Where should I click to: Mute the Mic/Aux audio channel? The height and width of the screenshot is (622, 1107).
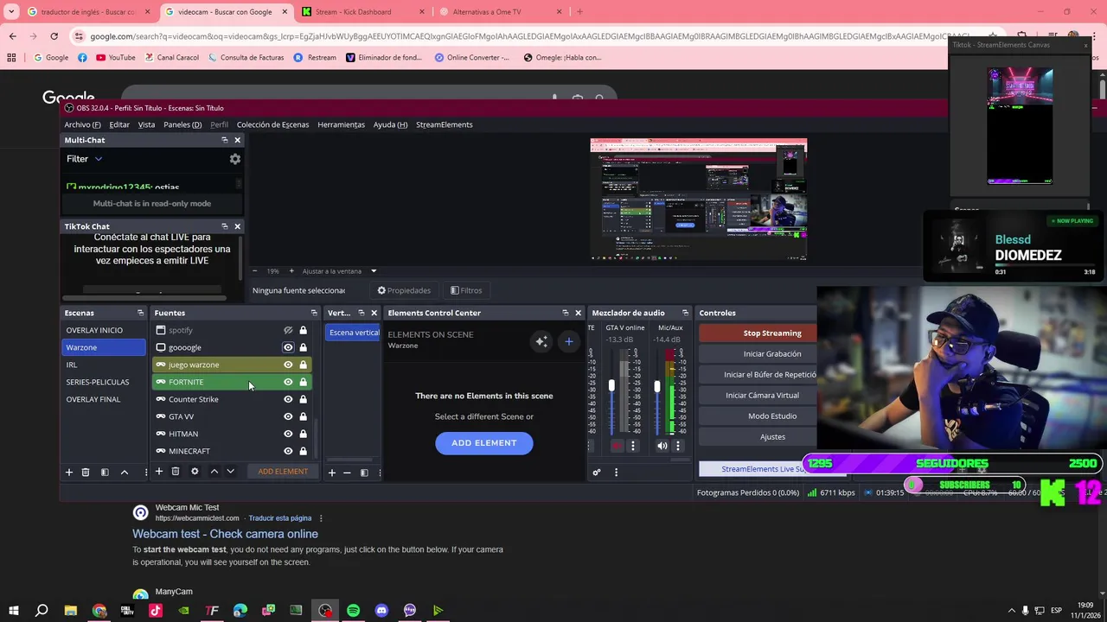point(662,446)
